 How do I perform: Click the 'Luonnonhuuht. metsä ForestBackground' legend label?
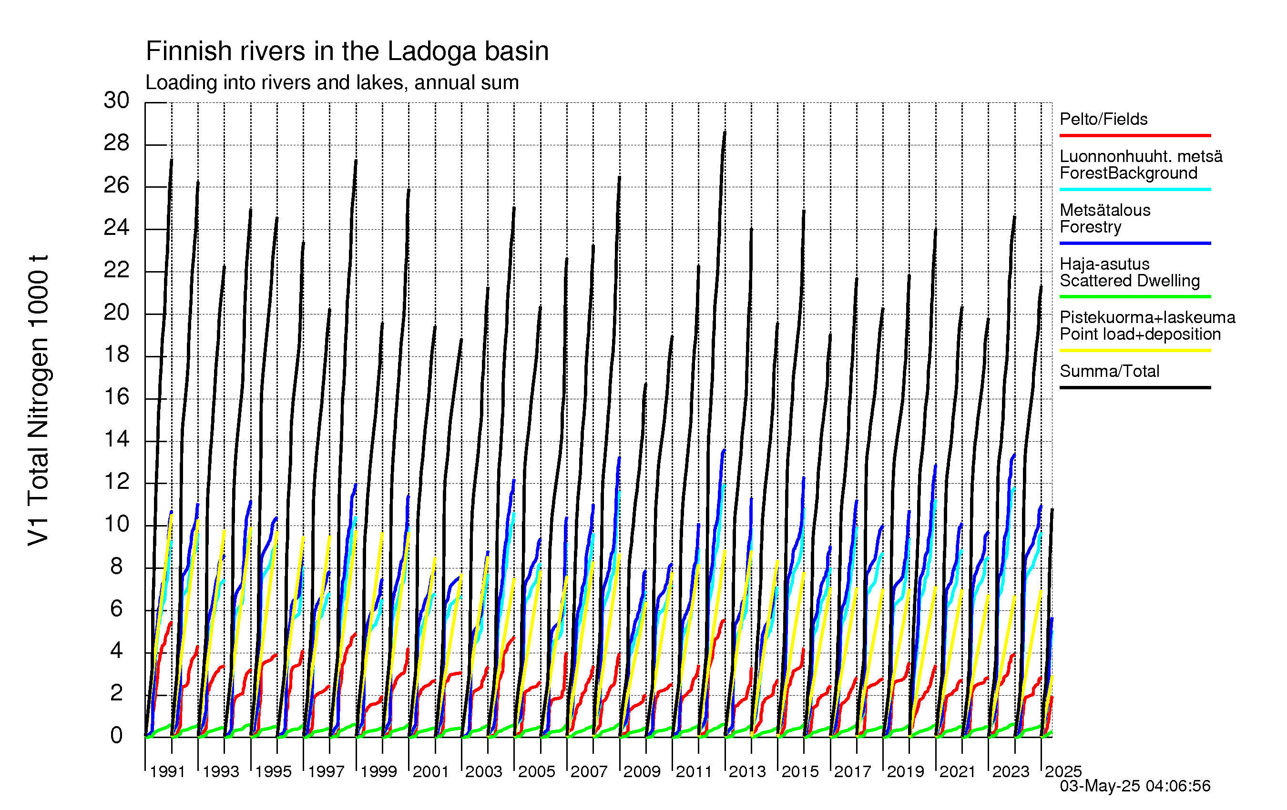(1141, 164)
